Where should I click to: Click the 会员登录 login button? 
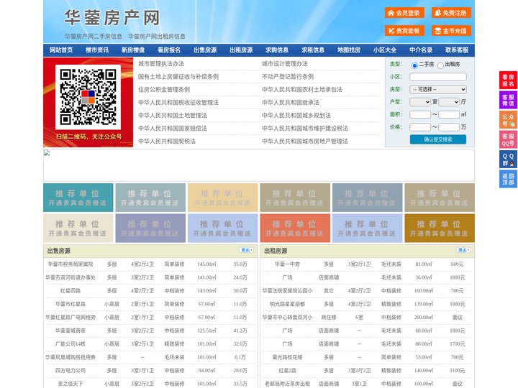pyautogui.click(x=404, y=13)
